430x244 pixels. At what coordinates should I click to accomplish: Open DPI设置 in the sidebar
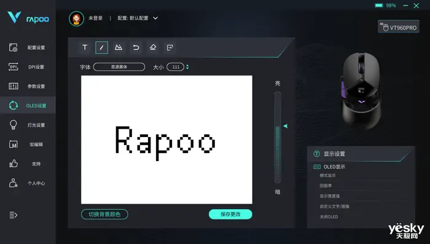(28, 67)
